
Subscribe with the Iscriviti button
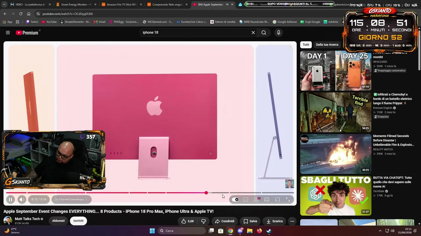(78, 221)
